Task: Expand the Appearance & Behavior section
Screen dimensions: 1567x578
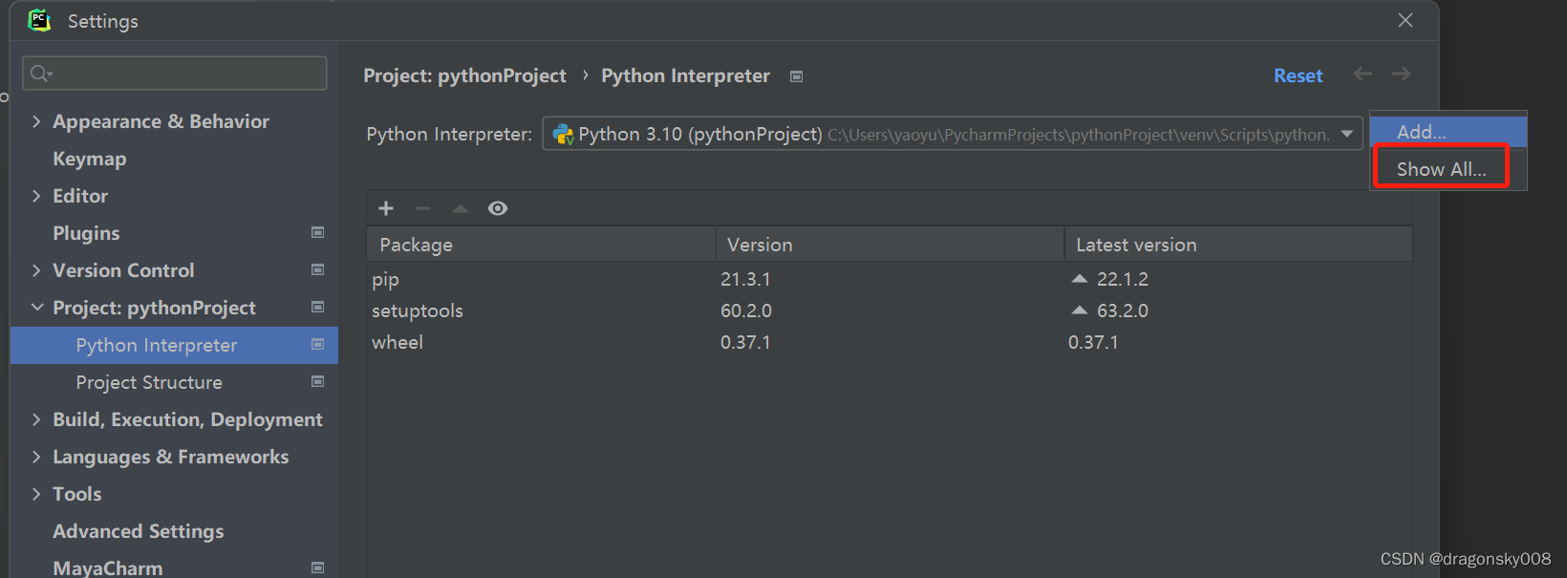Action: [36, 121]
